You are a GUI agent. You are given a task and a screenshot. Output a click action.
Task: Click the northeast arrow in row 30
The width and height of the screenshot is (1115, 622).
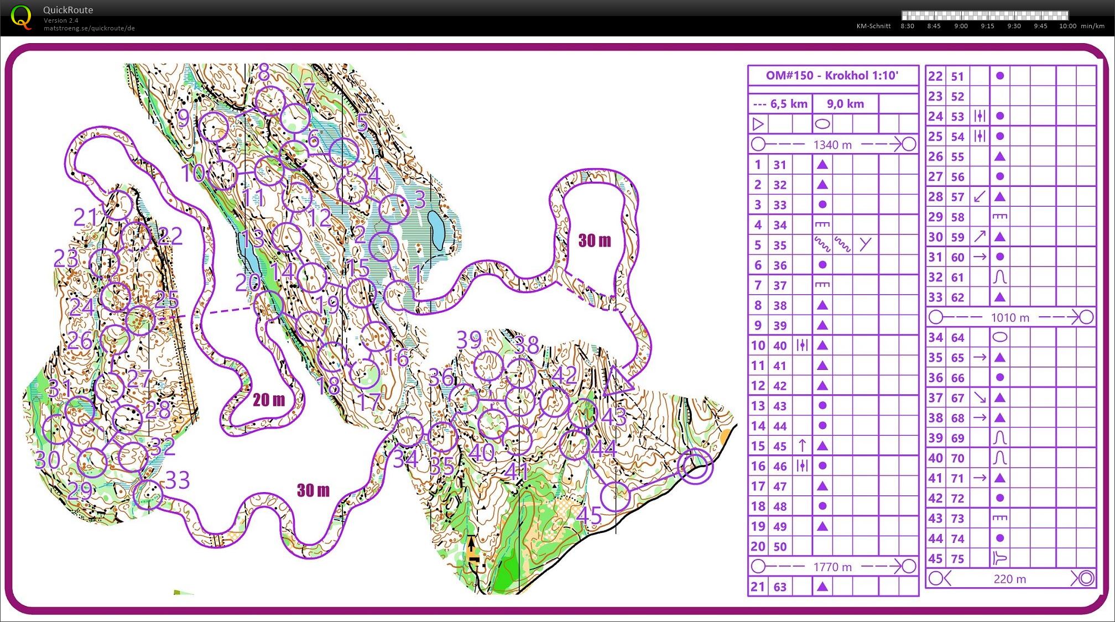pyautogui.click(x=979, y=237)
